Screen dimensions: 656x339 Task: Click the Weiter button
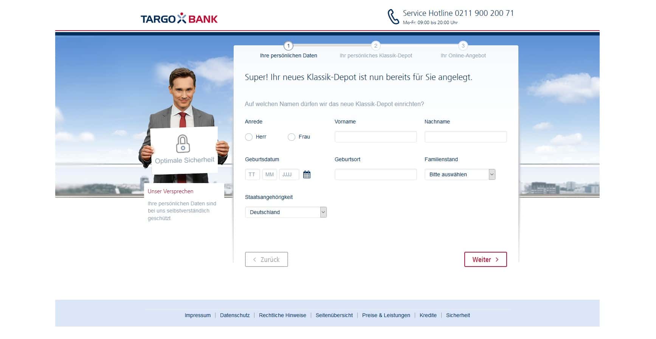tap(485, 259)
